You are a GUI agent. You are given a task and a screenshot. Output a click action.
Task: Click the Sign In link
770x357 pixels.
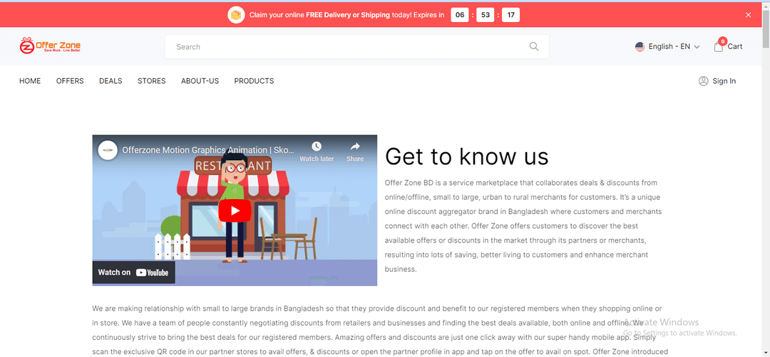[724, 81]
